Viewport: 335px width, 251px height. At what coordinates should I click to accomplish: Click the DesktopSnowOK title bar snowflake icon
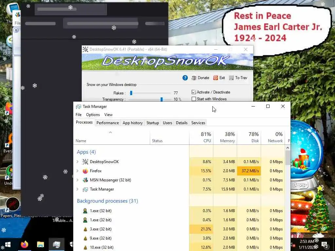[85, 49]
